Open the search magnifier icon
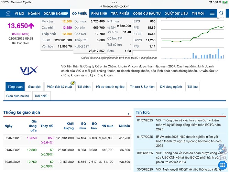The image size is (229, 172). pos(221,13)
